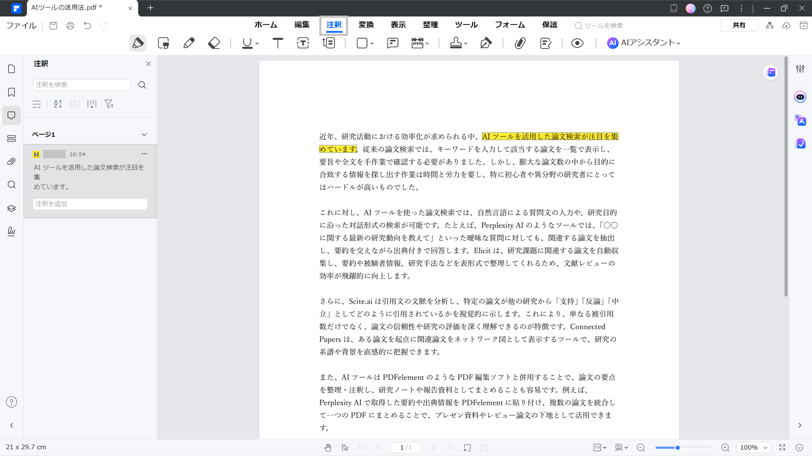812x456 pixels.
Task: Click the 共有 button
Action: tap(739, 25)
